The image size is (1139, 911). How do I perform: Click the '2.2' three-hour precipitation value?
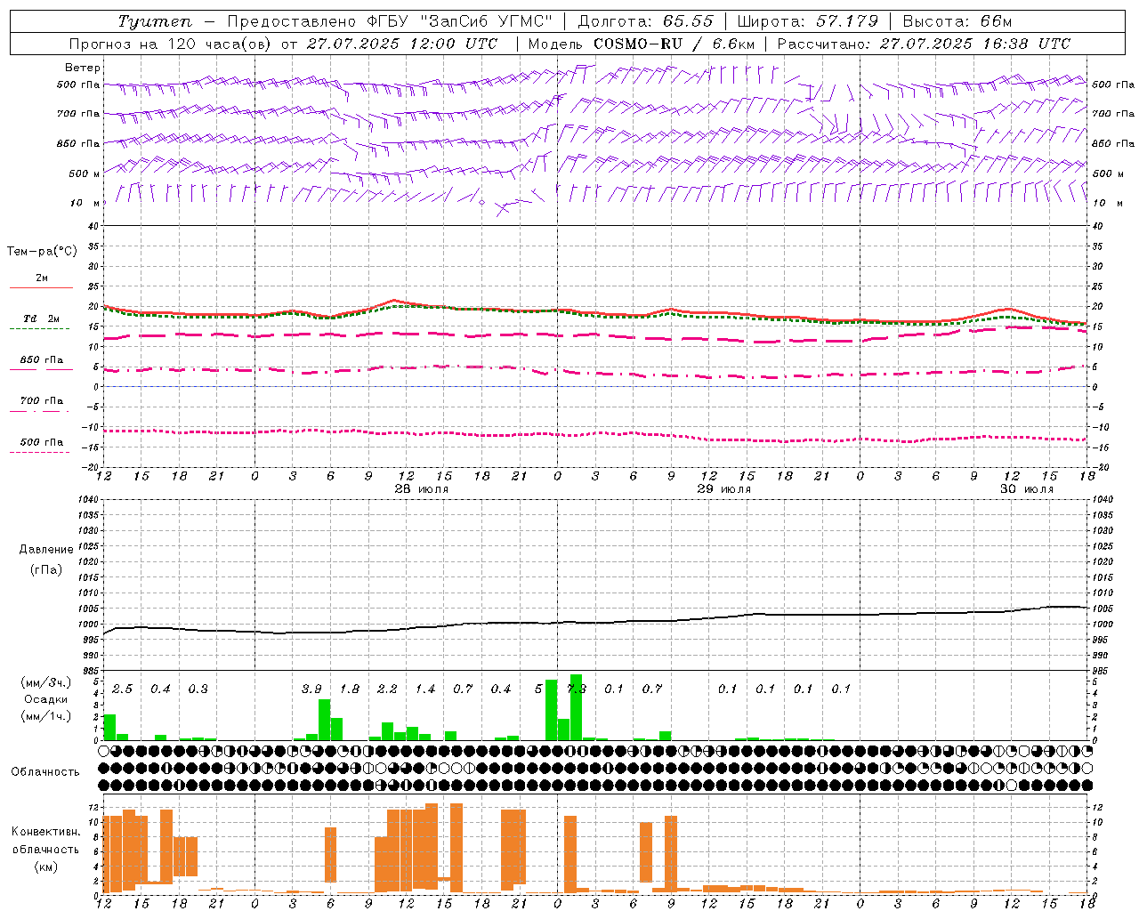[387, 689]
